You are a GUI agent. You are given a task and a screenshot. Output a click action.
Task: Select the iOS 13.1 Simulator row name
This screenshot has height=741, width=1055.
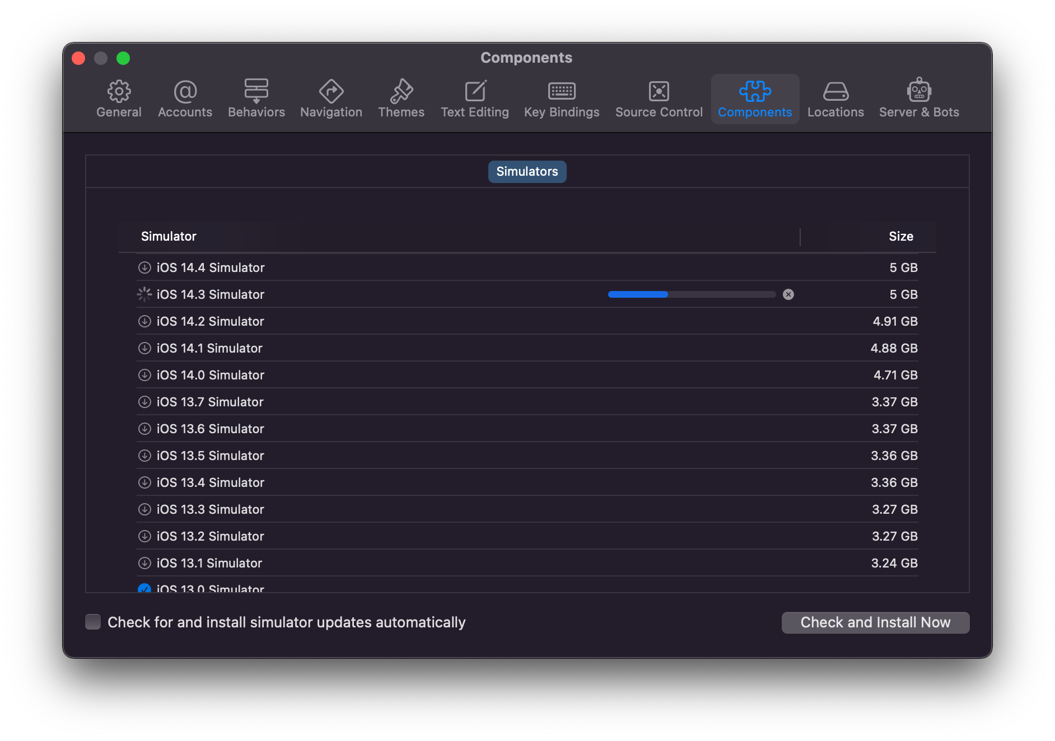[x=209, y=563]
